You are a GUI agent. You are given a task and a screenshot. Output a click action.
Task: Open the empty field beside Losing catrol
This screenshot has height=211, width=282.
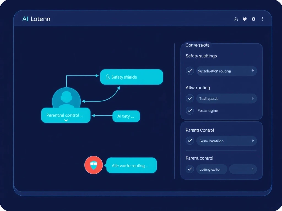[x=243, y=169]
